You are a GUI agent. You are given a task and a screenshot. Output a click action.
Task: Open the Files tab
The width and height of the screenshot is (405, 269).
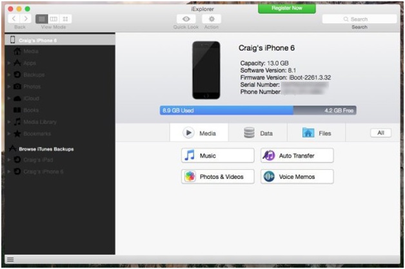click(x=317, y=133)
